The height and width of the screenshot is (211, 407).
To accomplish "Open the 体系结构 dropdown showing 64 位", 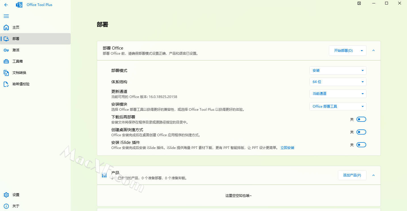I will [338, 82].
